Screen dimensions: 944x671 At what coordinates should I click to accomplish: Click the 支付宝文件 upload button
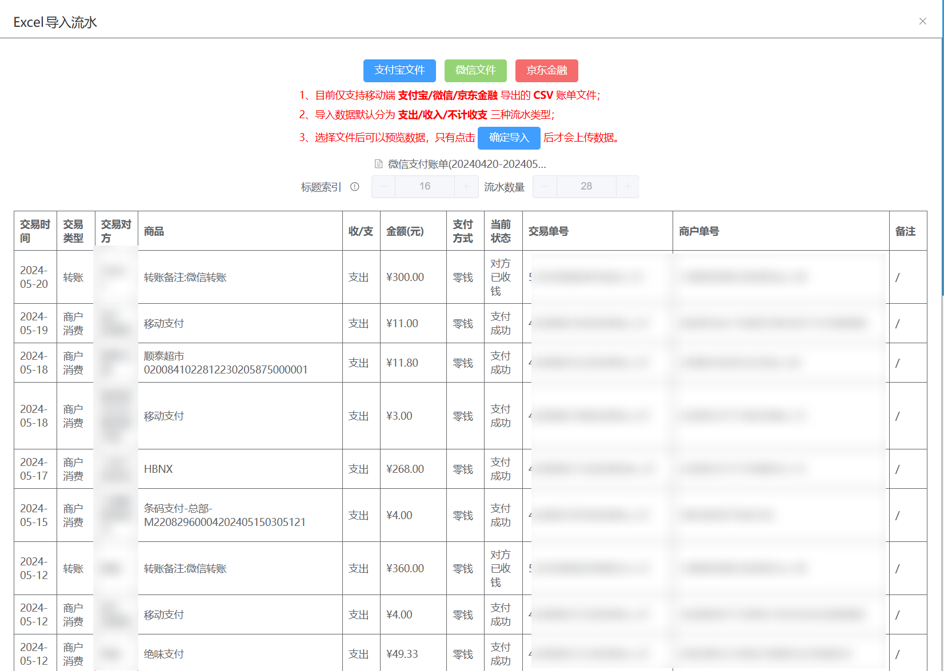pos(399,70)
